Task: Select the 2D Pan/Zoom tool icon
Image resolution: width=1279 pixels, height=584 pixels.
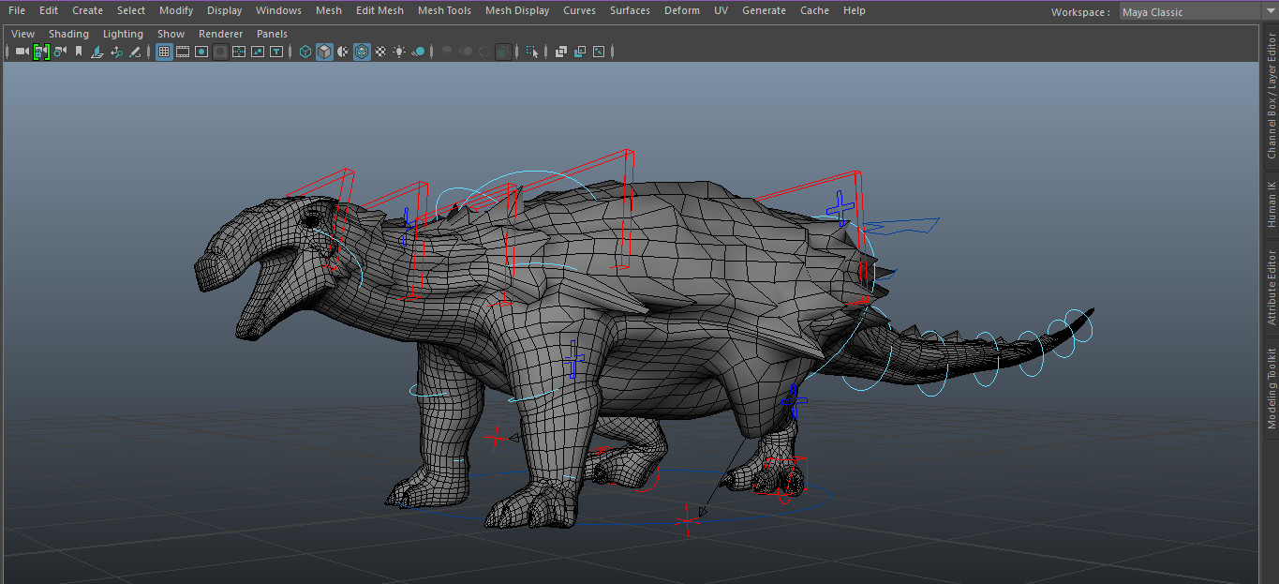Action: (x=117, y=52)
